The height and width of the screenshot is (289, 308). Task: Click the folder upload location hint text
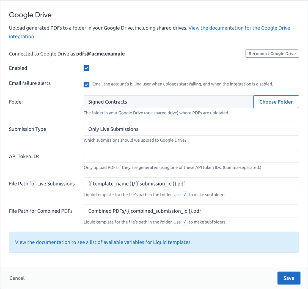click(x=156, y=113)
